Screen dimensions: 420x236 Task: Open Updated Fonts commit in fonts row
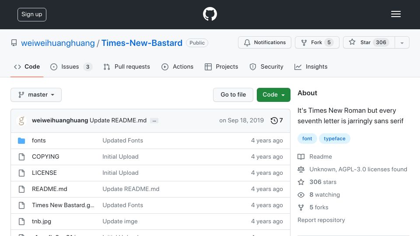coord(122,140)
